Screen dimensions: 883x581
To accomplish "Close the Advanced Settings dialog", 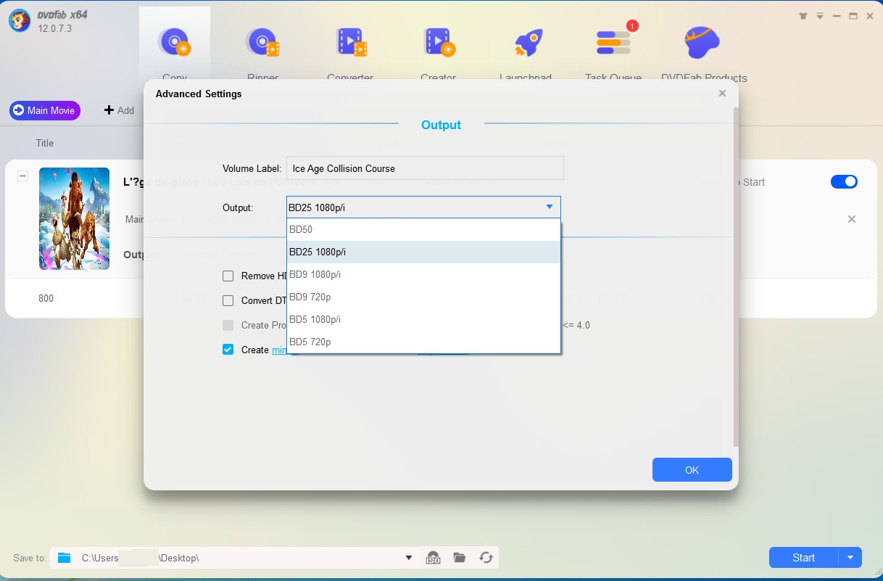I will point(722,94).
